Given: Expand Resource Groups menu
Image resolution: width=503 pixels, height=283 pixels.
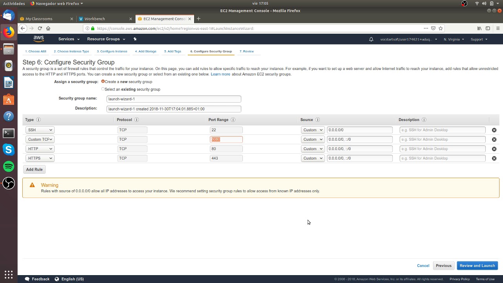Looking at the screenshot, I should (106, 39).
